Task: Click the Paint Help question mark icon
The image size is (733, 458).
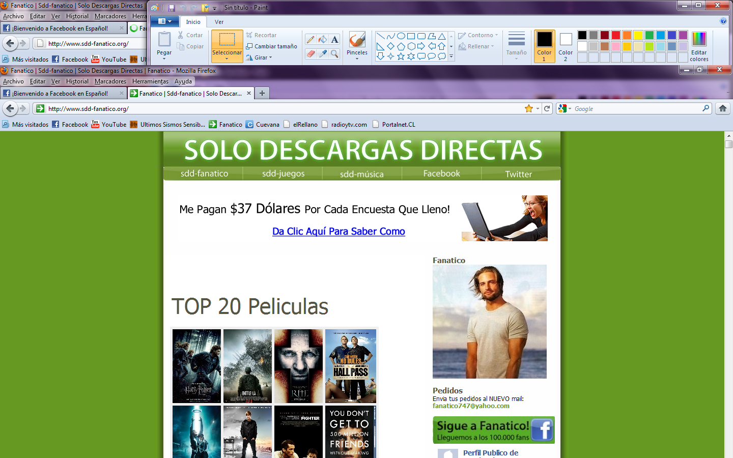Action: pos(723,21)
